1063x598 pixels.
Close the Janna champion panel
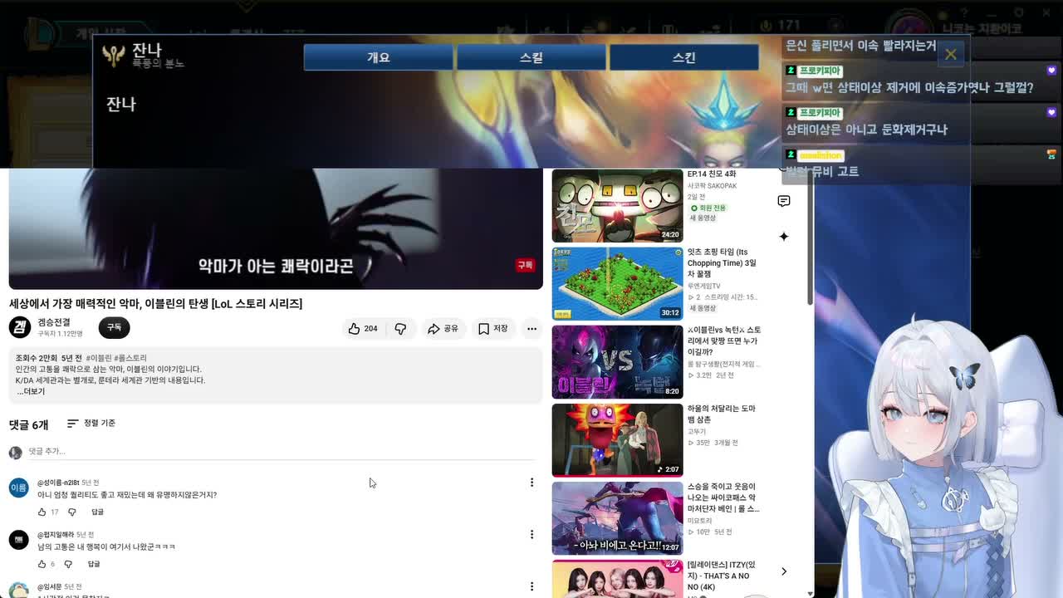pyautogui.click(x=950, y=55)
